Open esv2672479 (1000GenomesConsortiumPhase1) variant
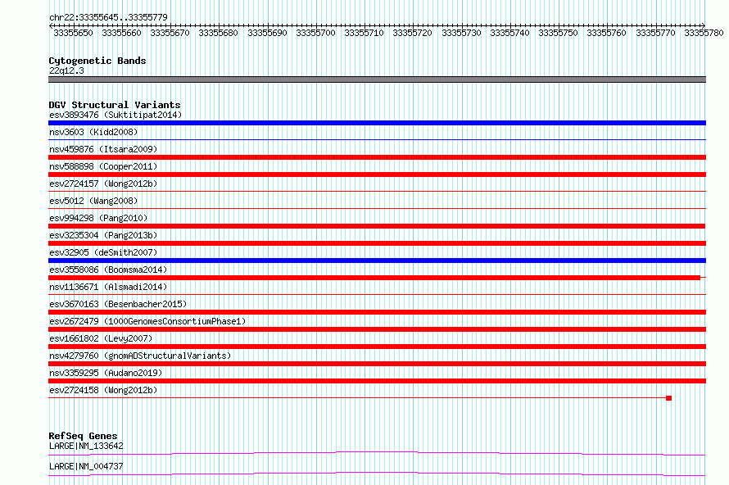 147,321
